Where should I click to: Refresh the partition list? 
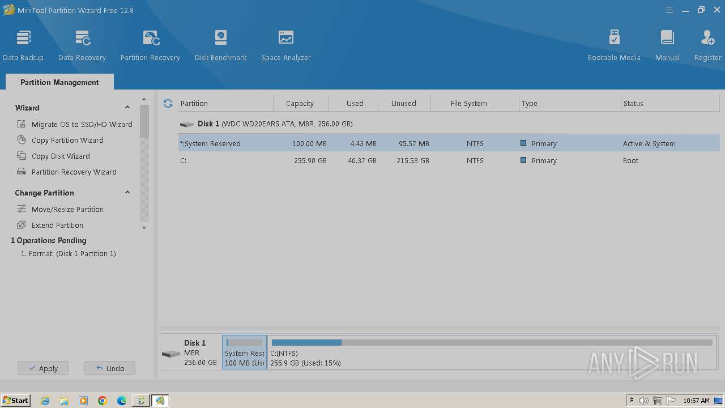click(168, 103)
